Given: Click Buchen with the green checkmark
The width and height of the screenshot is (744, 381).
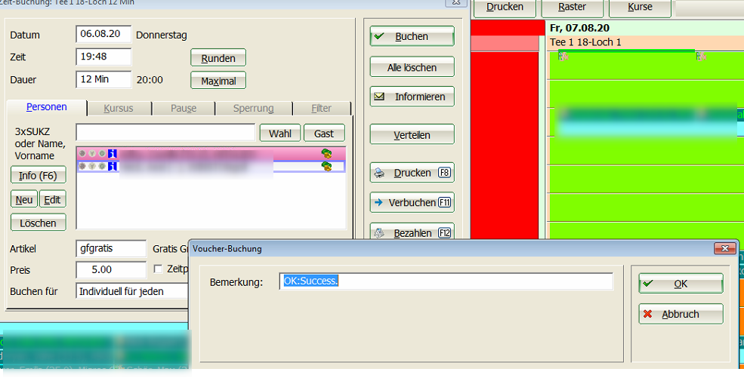Looking at the screenshot, I should coord(412,36).
